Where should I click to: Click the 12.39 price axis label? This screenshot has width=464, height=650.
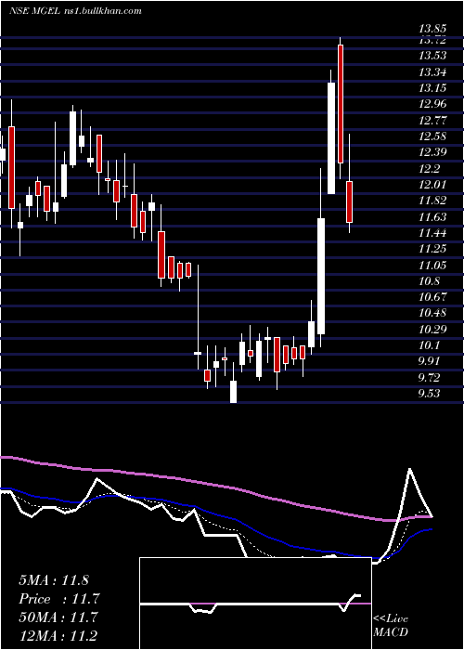432,152
